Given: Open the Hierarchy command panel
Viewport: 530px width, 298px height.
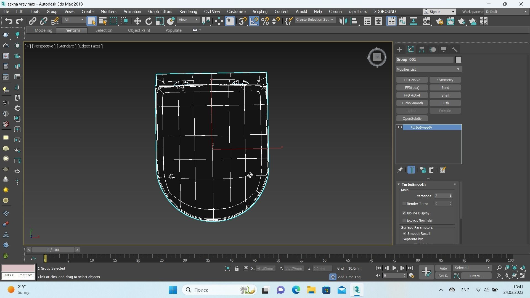Looking at the screenshot, I should pos(422,49).
